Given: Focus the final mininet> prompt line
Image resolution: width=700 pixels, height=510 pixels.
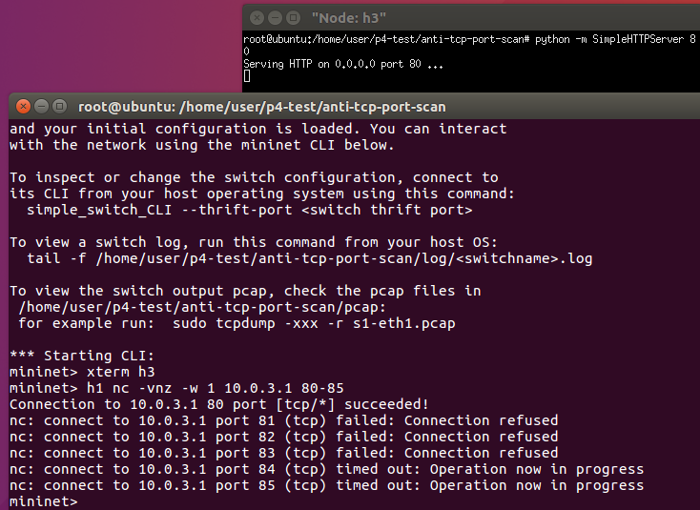Looking at the screenshot, I should (44, 501).
